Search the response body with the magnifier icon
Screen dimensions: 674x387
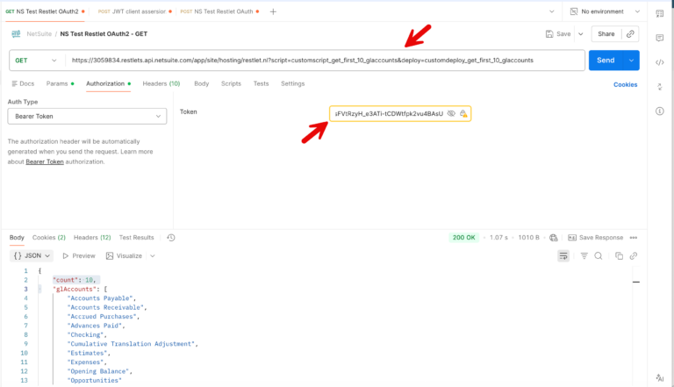pyautogui.click(x=599, y=255)
